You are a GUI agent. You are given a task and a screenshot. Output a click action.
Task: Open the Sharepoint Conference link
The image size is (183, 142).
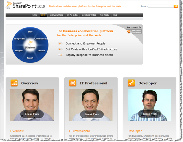136,31
